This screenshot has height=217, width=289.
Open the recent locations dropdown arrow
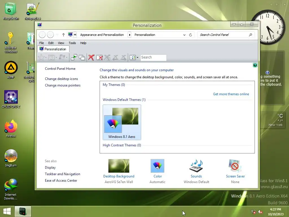57,35
